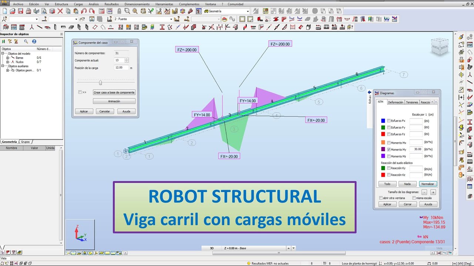Click the Animación button
This screenshot has height=266, width=474.
pyautogui.click(x=114, y=101)
